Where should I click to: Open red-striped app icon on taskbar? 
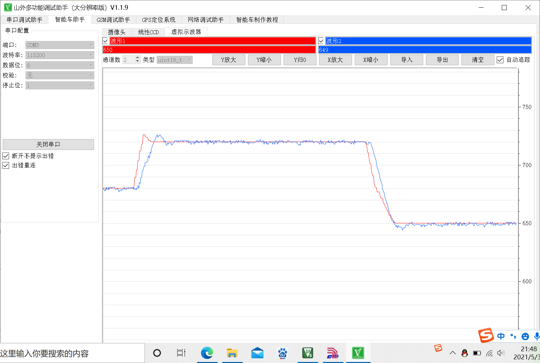(x=333, y=353)
